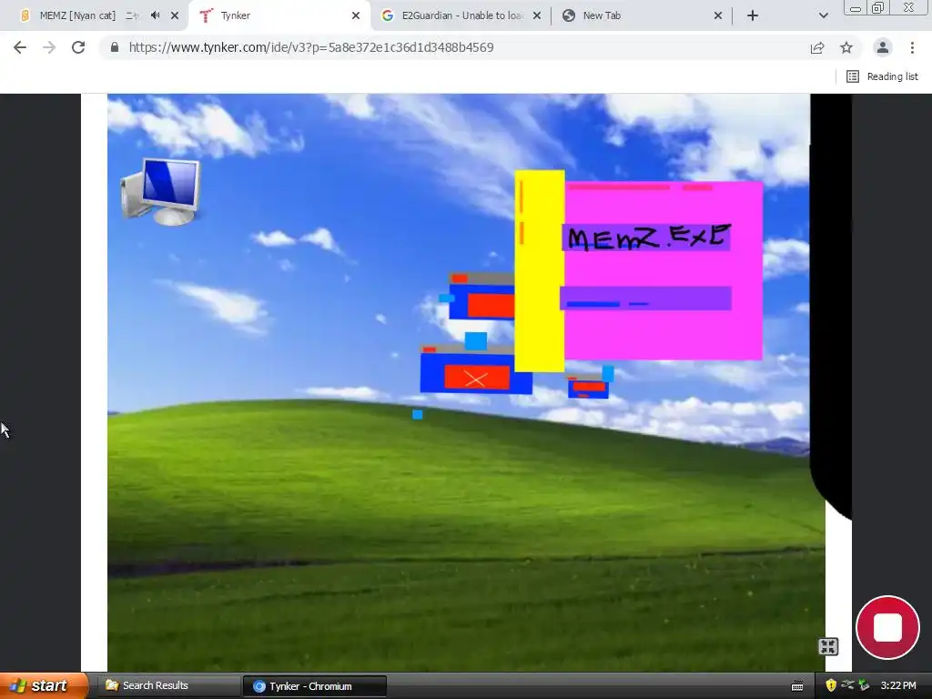Screen dimensions: 932x699
Task: Click the red X box in the blue window
Action: coord(476,378)
